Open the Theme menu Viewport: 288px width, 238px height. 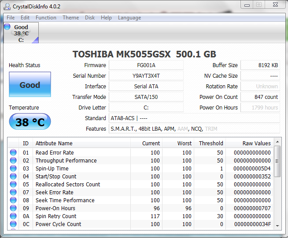[x=71, y=18]
